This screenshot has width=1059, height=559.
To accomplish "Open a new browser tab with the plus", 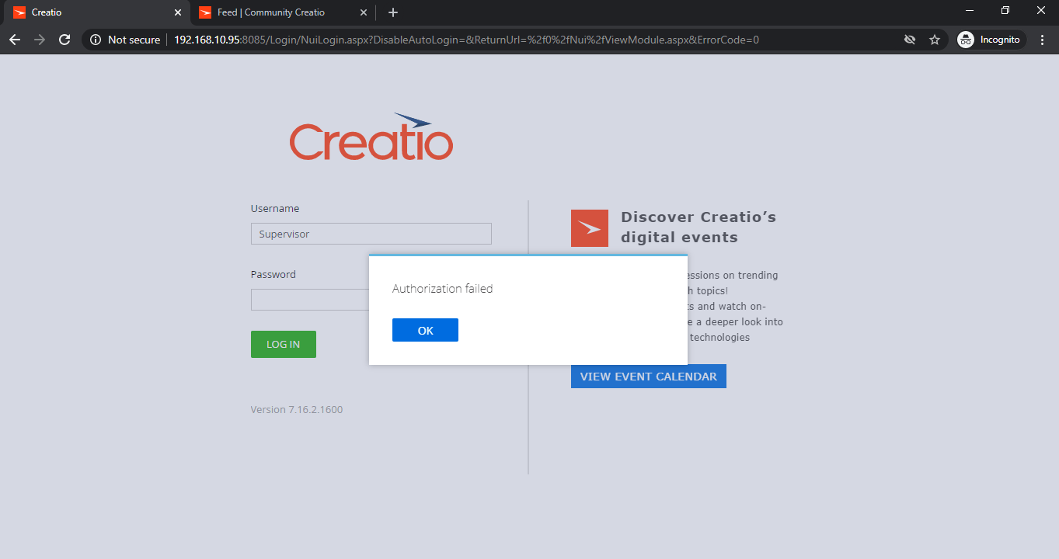I will point(392,12).
